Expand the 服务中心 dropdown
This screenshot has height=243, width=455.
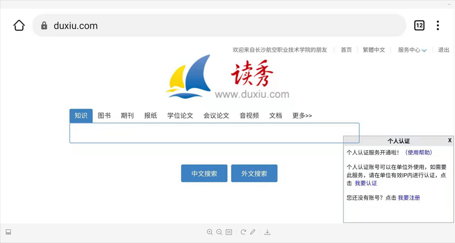coord(412,50)
